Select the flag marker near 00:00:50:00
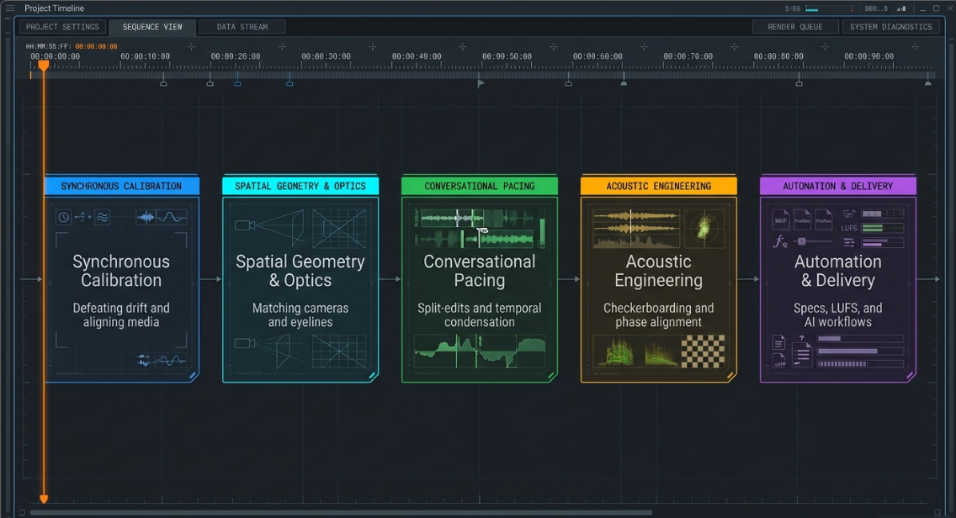 pos(481,83)
